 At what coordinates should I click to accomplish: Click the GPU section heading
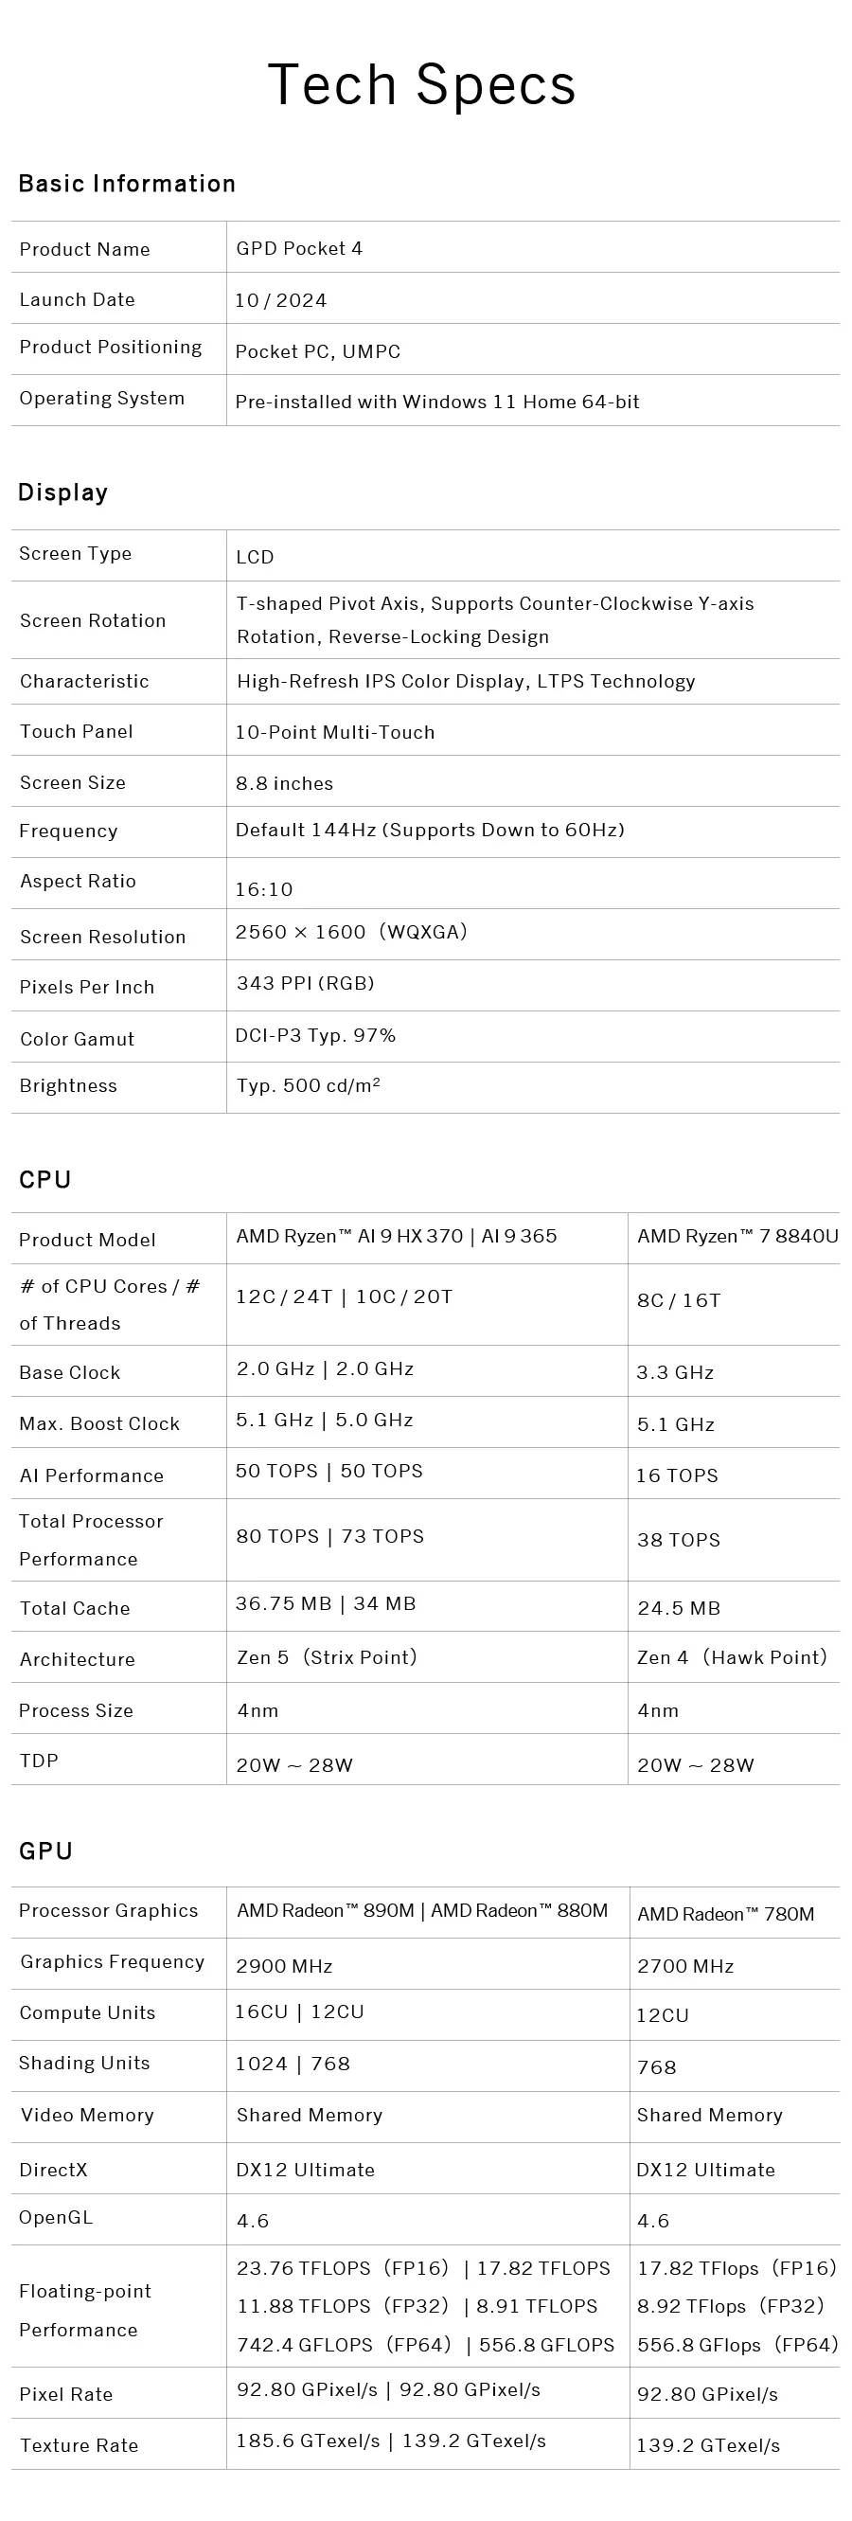pos(46,1851)
